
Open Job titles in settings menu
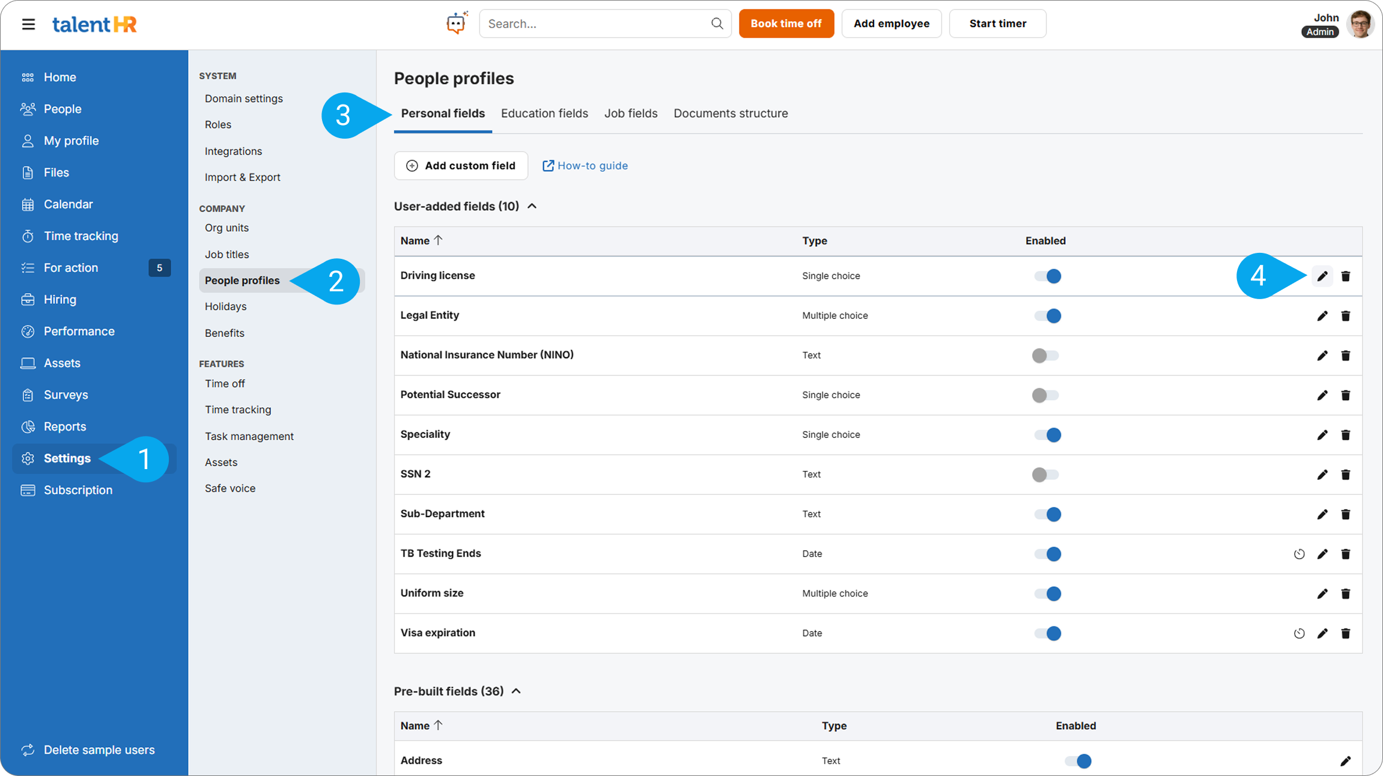coord(226,254)
